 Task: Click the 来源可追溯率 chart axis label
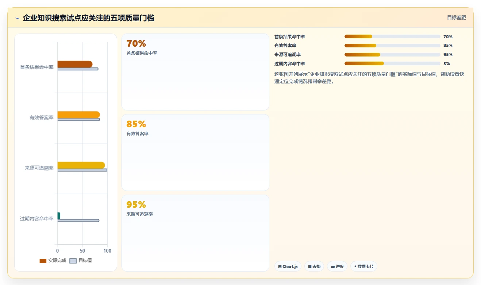(x=39, y=168)
